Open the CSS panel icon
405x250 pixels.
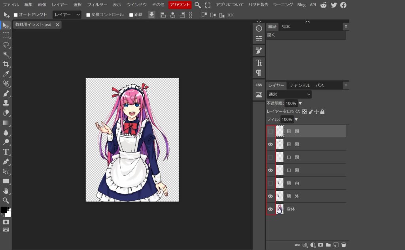(x=259, y=85)
